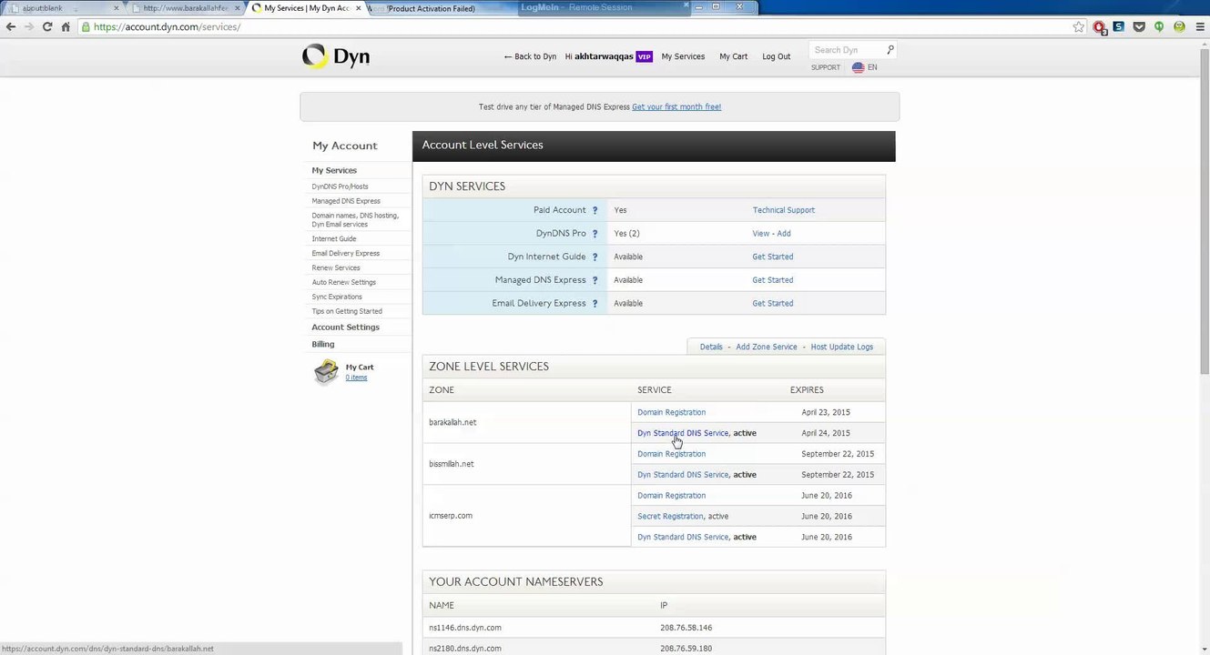Click the 0 items cart link

click(x=356, y=378)
